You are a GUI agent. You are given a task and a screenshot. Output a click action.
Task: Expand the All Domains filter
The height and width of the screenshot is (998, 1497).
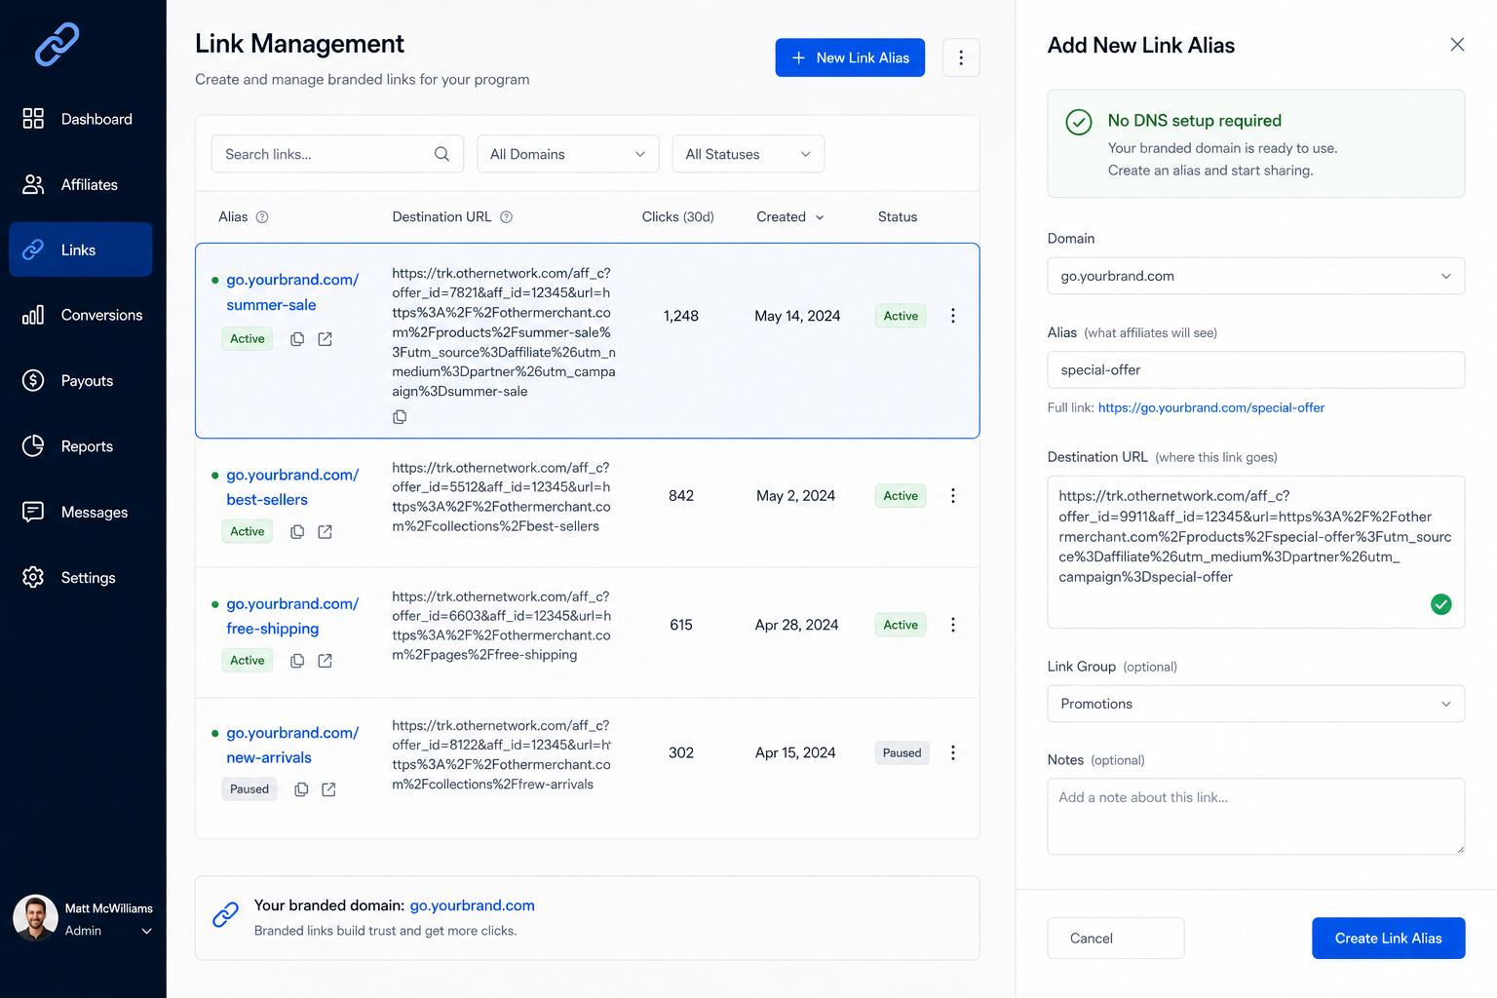(x=568, y=154)
